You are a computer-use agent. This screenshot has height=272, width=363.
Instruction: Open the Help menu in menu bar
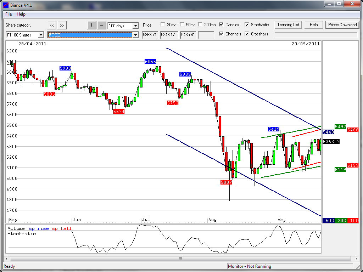coord(21,14)
